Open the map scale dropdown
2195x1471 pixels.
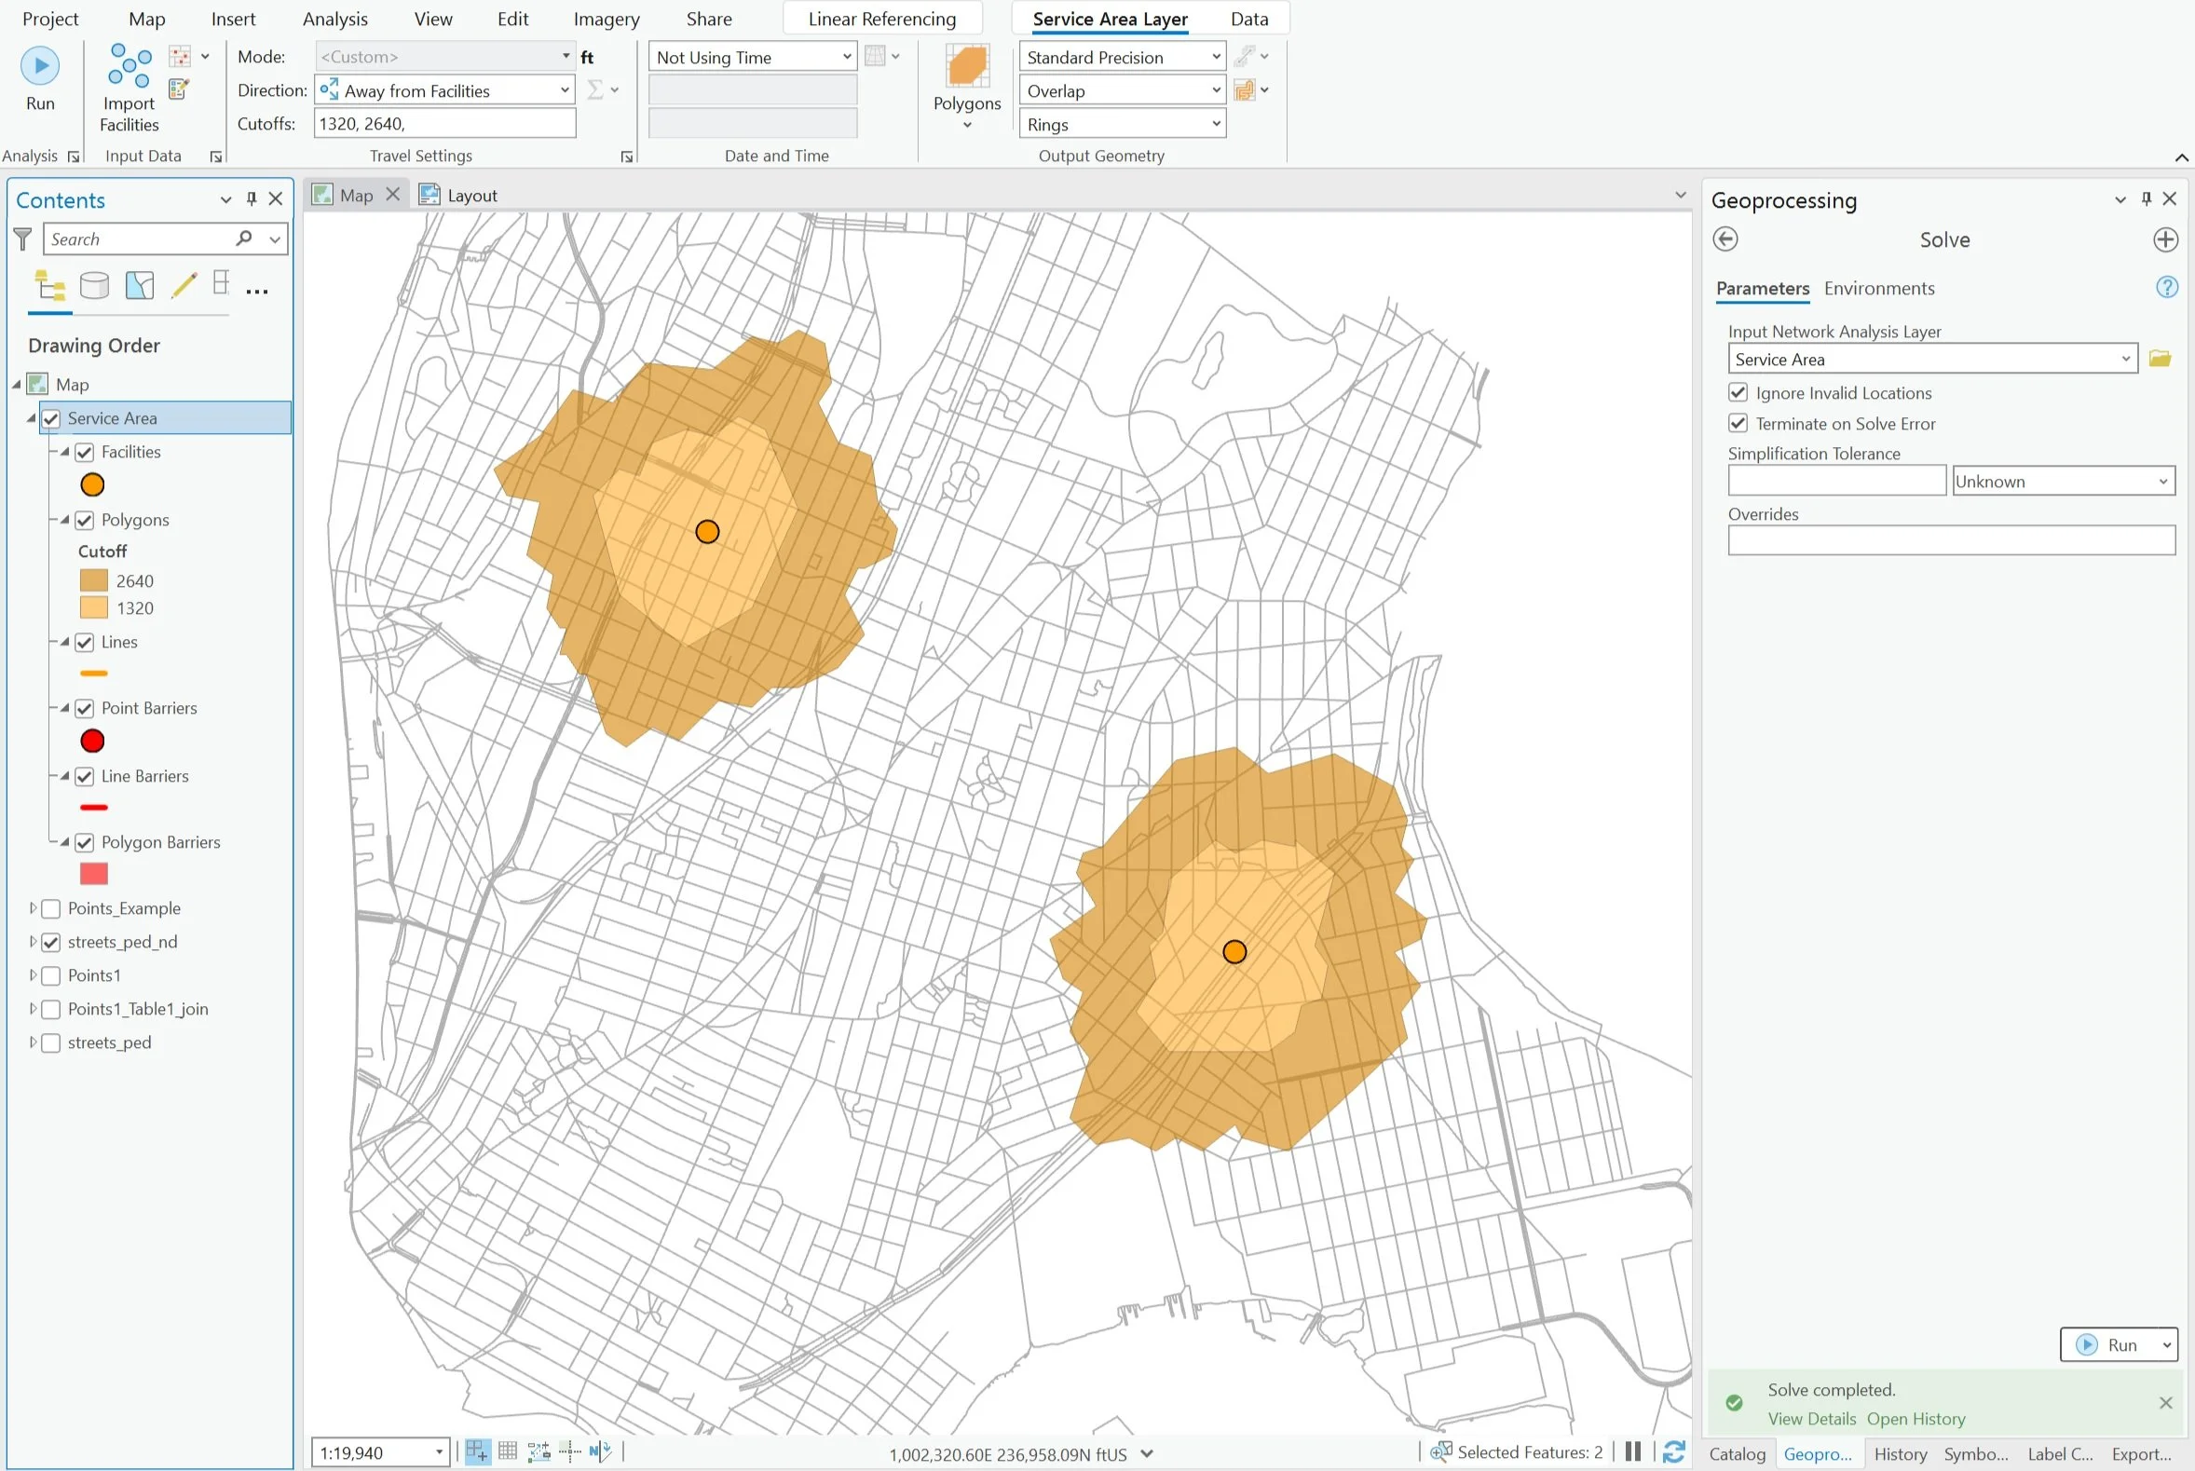[438, 1452]
